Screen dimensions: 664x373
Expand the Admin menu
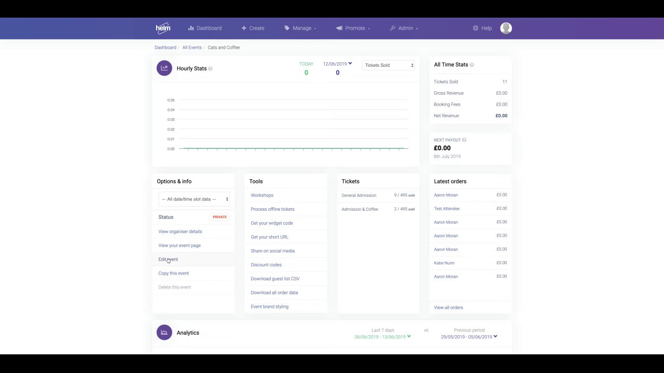[404, 28]
